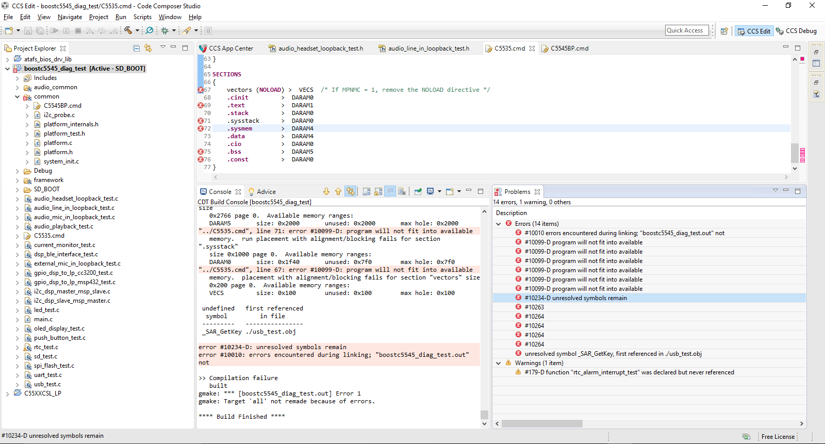
Task: Toggle Word Wrap in Console toolbar
Action: pos(390,191)
